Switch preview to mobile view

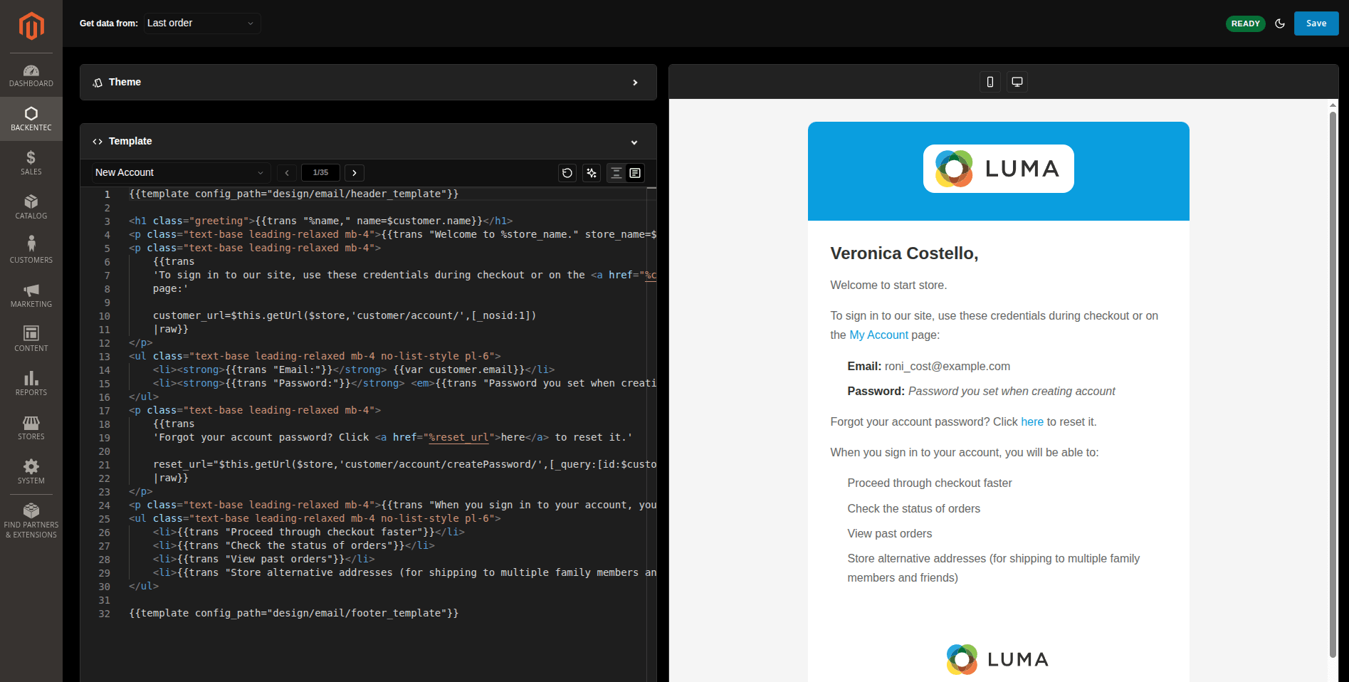[x=990, y=81]
